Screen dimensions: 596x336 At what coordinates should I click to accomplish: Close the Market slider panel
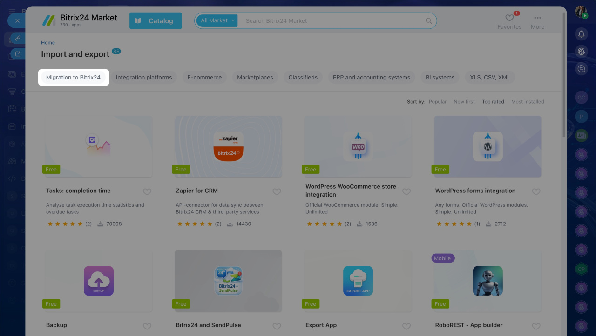point(17,21)
